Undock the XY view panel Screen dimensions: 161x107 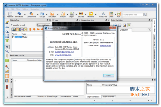(77, 20)
